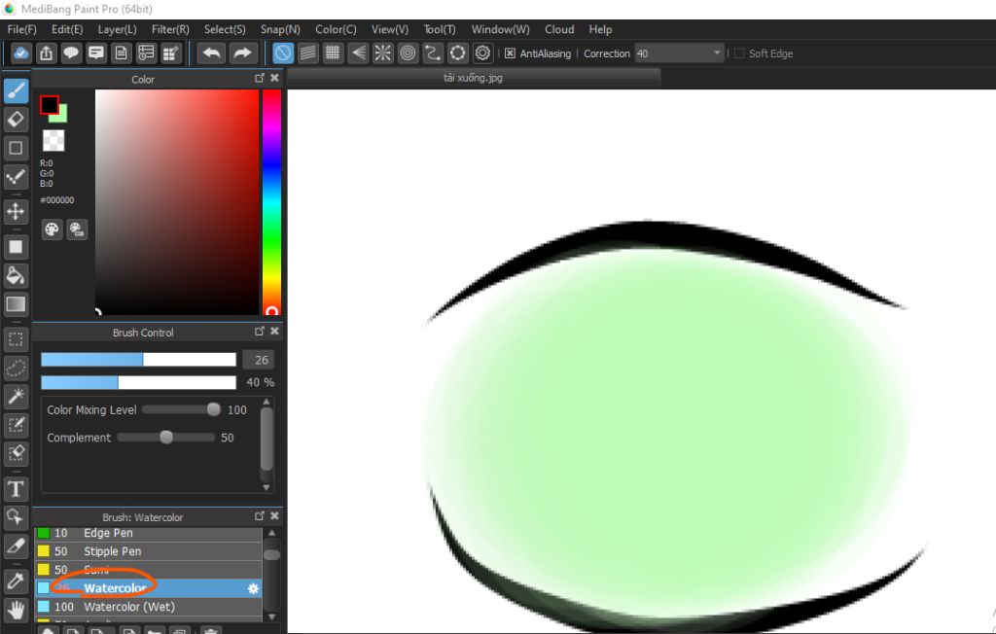Enable the concentric circle snap guide
This screenshot has height=634, width=996.
coord(408,53)
